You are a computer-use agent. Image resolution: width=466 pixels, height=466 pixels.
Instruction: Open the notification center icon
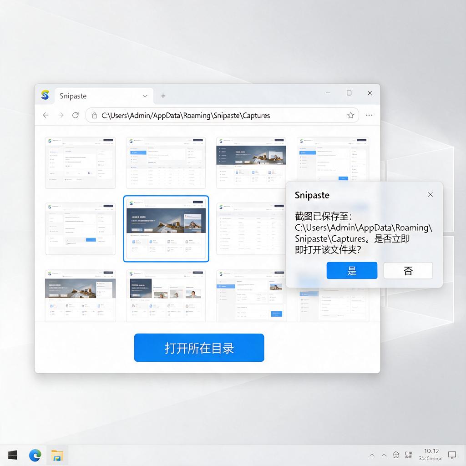click(452, 455)
